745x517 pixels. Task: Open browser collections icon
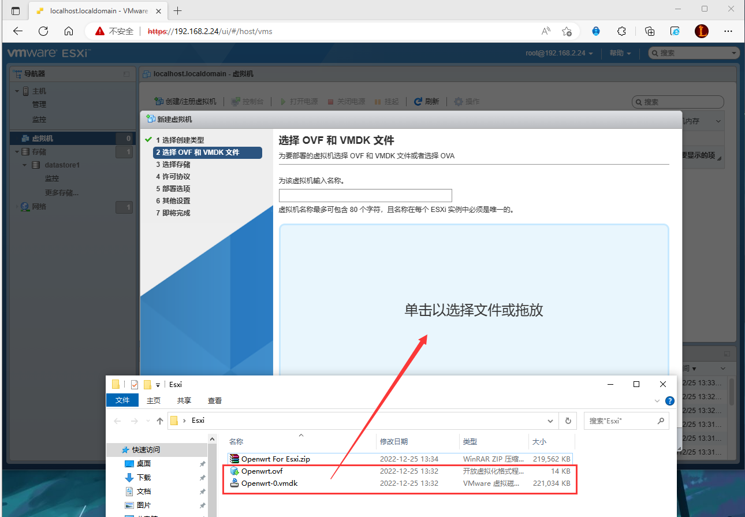pyautogui.click(x=650, y=31)
